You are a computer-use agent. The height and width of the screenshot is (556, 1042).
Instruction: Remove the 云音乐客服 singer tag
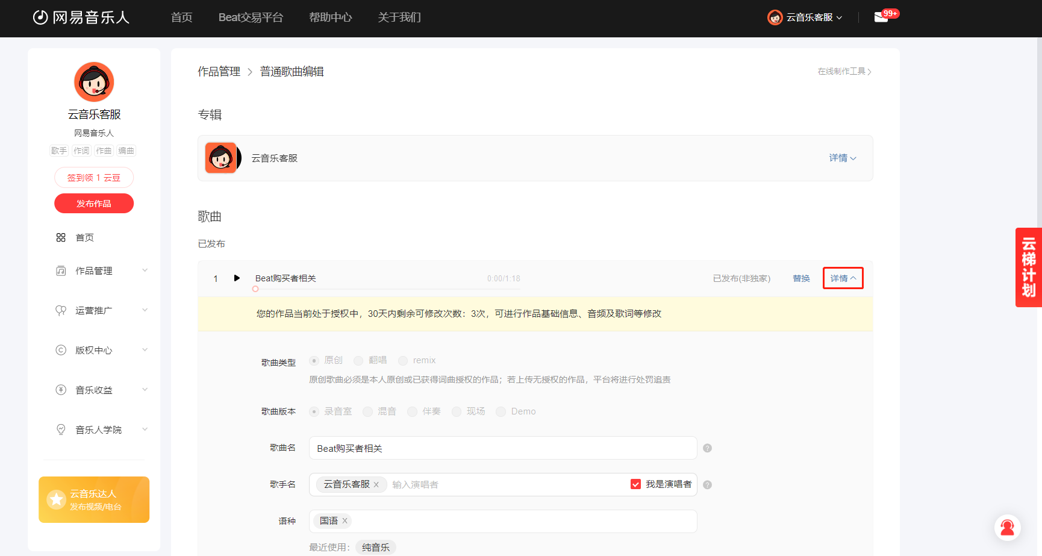(x=376, y=484)
